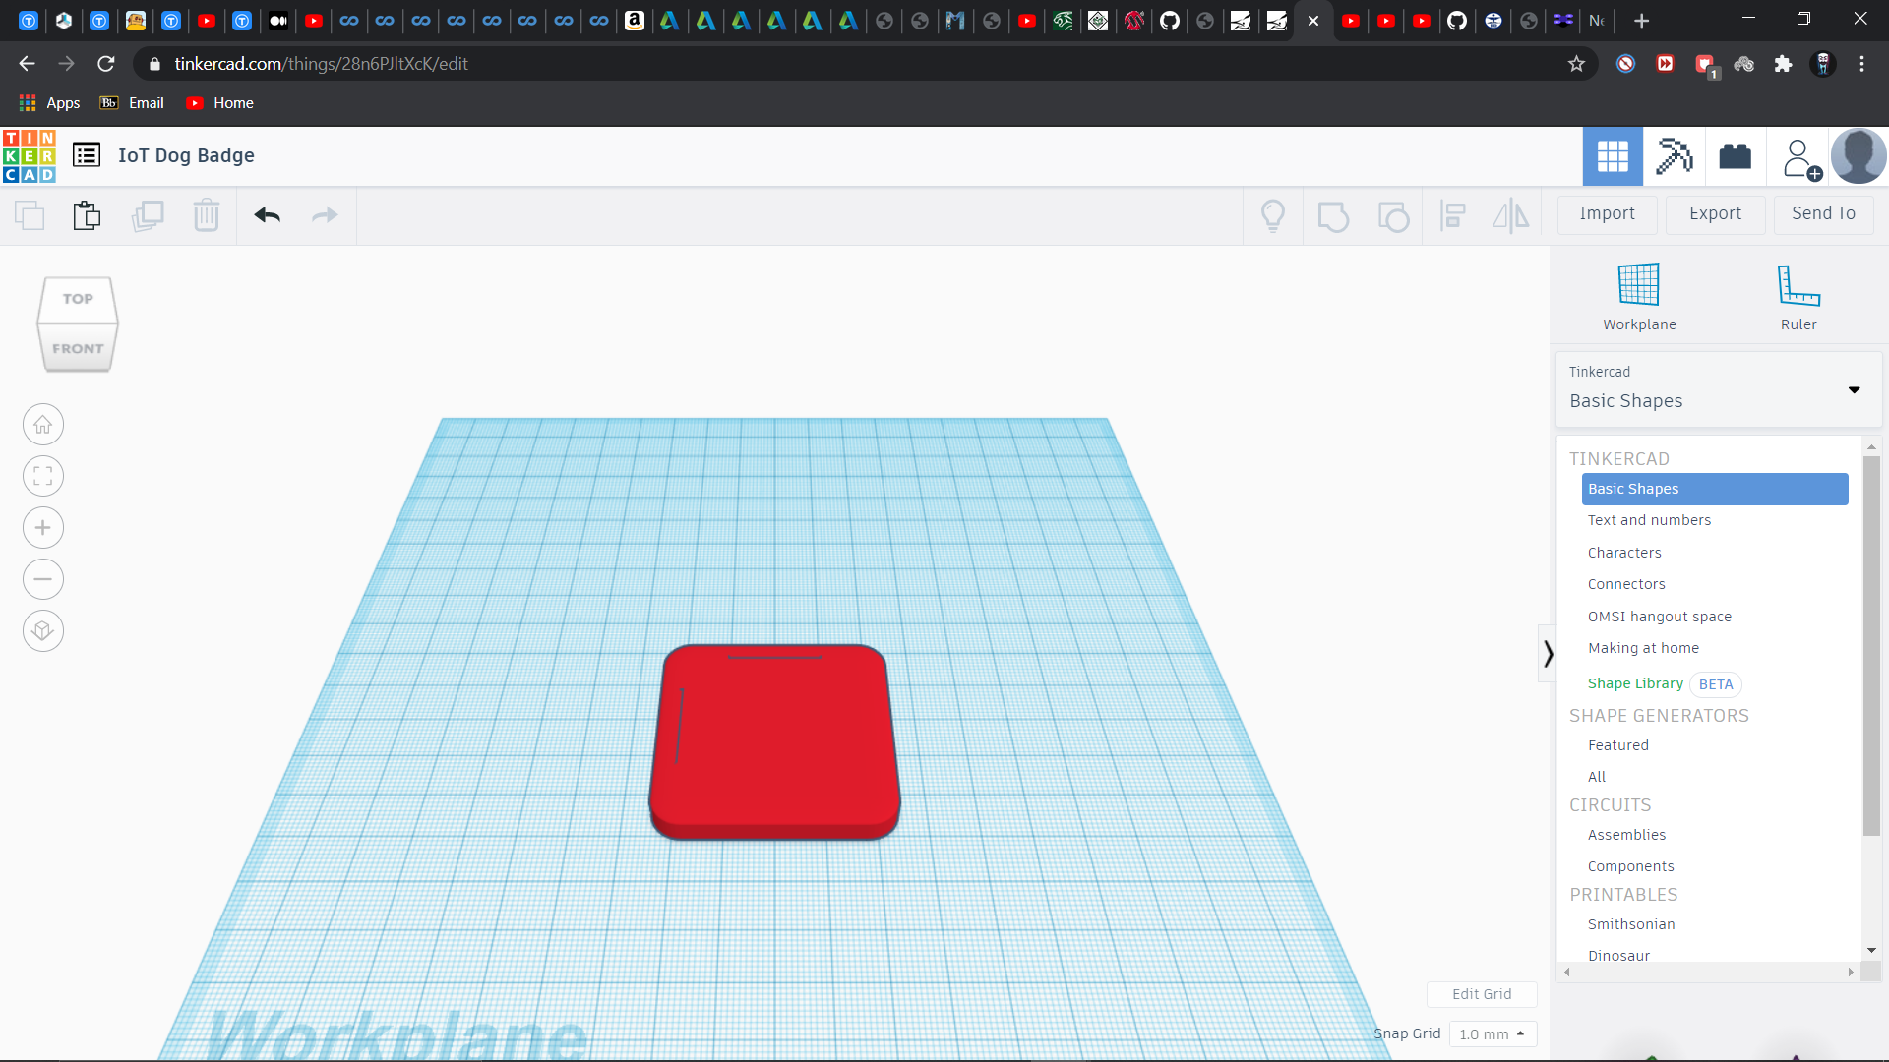Delete the selected shape with the trash icon
The width and height of the screenshot is (1889, 1062).
[207, 215]
